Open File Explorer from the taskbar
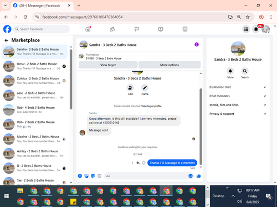This screenshot has height=207, width=277. point(20,190)
